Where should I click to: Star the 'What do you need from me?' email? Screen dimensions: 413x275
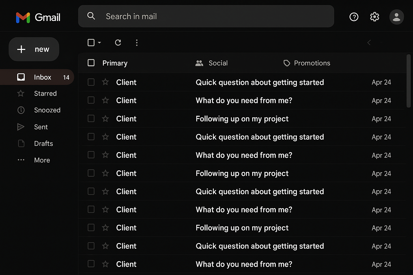(x=105, y=100)
